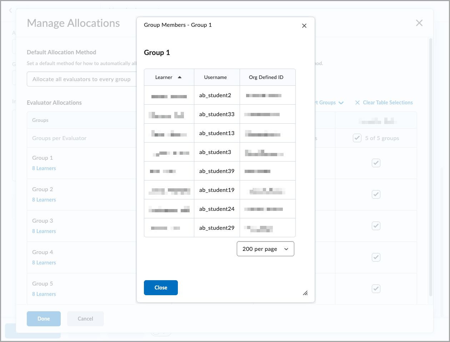This screenshot has height=342, width=450.
Task: Uncheck the checkbox in the Group 3 row
Action: pos(376,226)
